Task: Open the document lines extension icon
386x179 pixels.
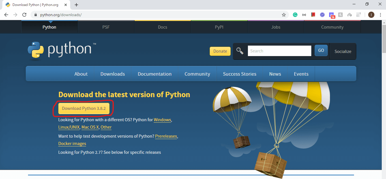Action: pos(359,15)
